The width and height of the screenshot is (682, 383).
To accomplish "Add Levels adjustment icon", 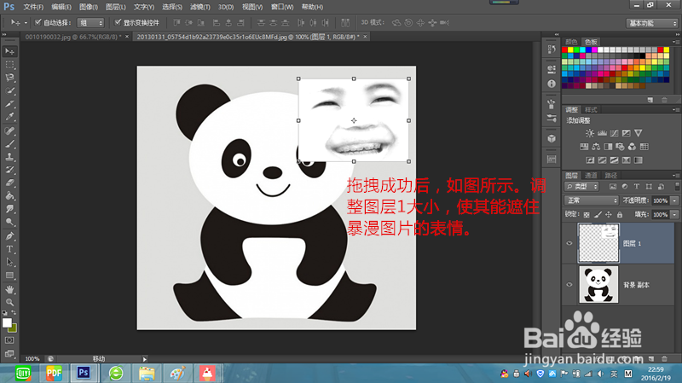I will 602,133.
